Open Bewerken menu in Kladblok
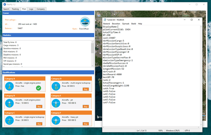 [x=116, y=24]
